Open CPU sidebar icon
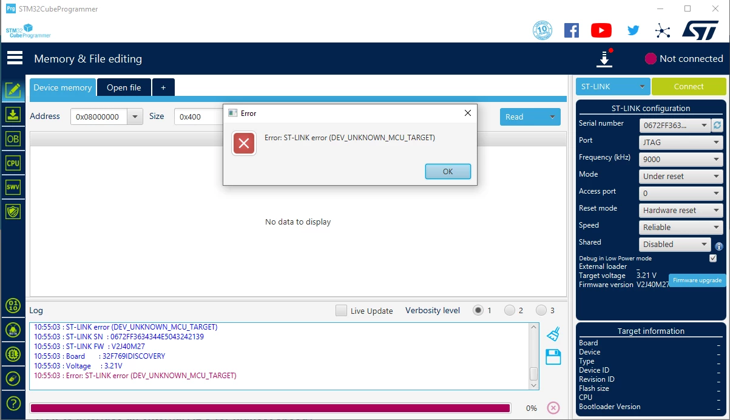This screenshot has height=420, width=730. pyautogui.click(x=13, y=163)
